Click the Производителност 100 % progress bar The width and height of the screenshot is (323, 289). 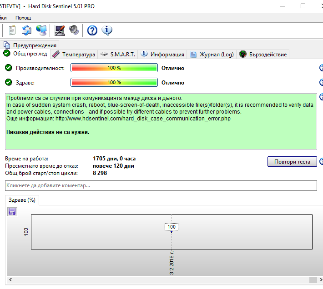pos(114,68)
